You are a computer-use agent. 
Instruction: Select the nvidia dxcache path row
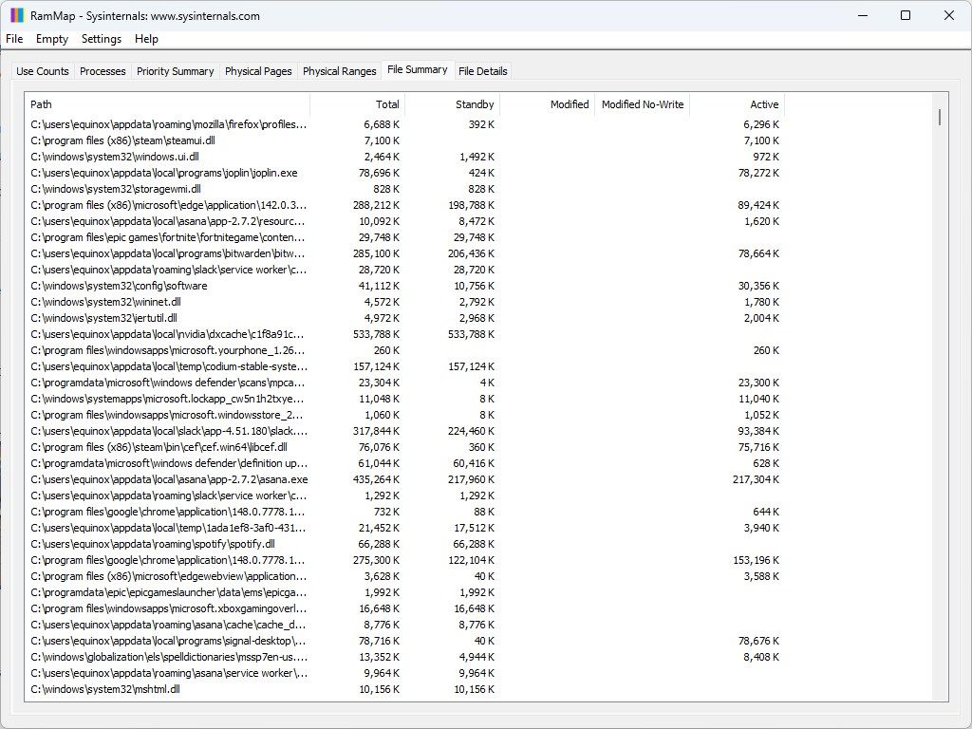pyautogui.click(x=405, y=334)
